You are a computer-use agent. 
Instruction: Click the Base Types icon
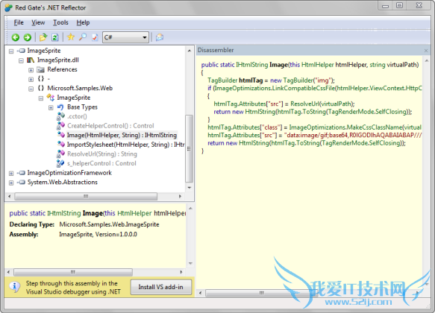coord(60,107)
